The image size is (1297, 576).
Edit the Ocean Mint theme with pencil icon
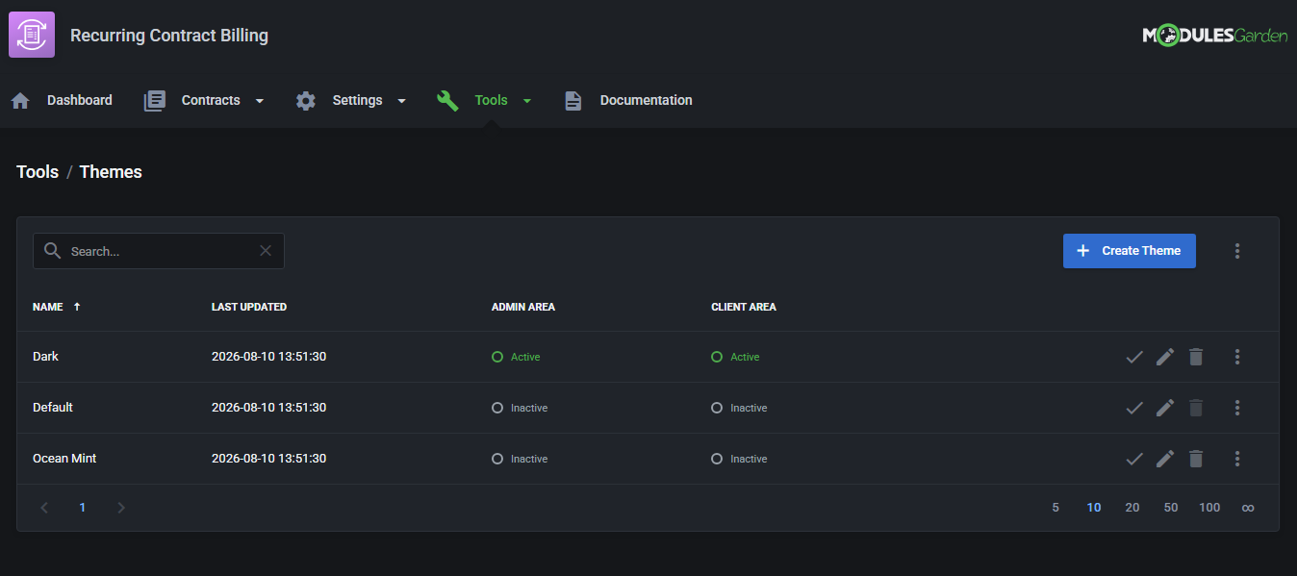[1165, 459]
